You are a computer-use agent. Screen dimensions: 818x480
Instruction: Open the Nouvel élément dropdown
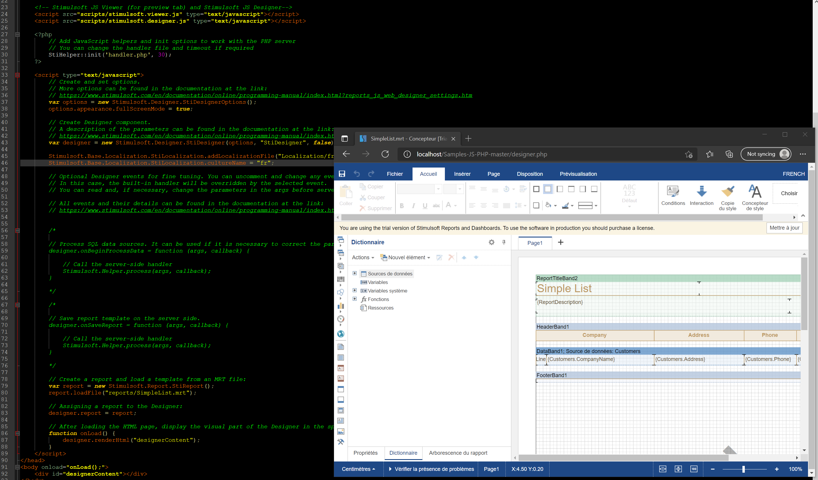pos(405,257)
